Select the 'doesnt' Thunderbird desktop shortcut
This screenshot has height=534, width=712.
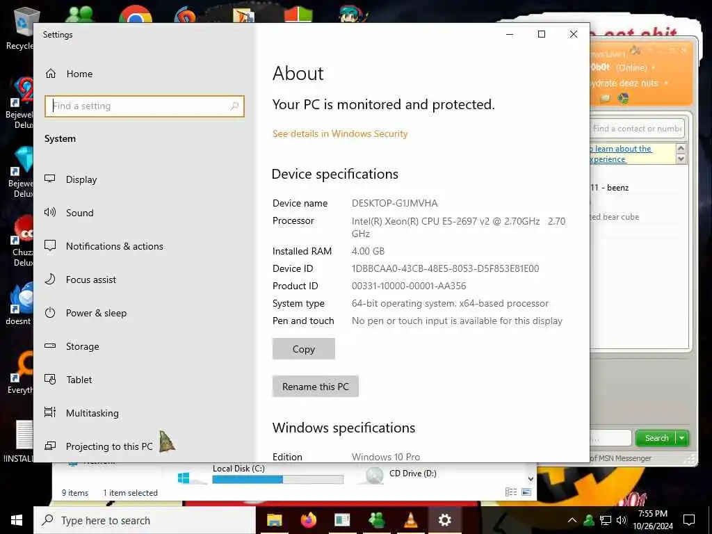[19, 303]
